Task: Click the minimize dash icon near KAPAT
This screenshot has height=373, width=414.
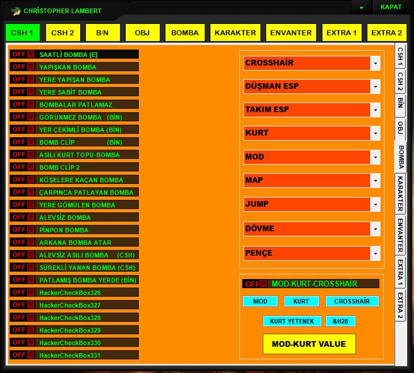Action: coord(361,7)
